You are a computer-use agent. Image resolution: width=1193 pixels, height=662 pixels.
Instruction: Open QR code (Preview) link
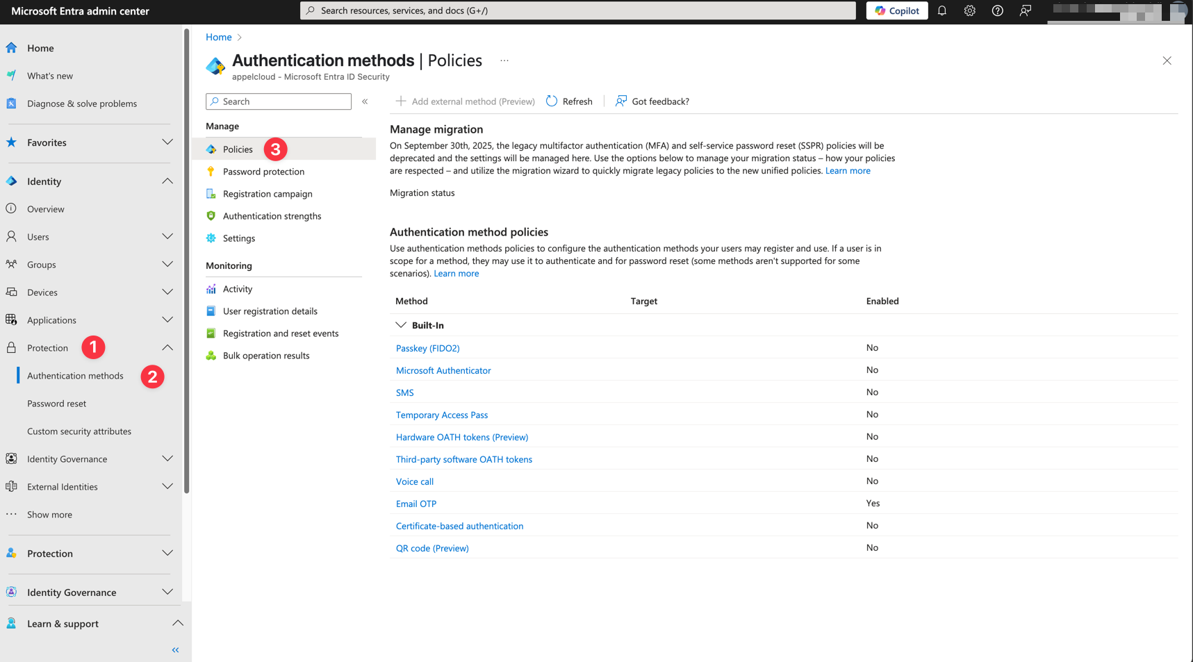pos(432,548)
